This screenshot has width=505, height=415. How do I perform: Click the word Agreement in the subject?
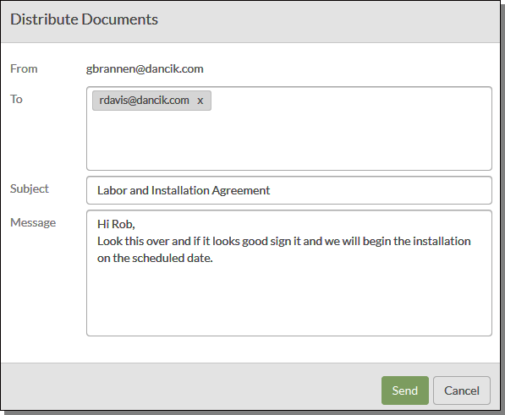point(241,190)
